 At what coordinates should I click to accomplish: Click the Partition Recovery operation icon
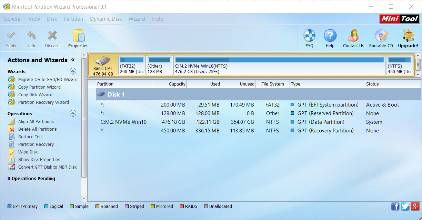pyautogui.click(x=12, y=144)
